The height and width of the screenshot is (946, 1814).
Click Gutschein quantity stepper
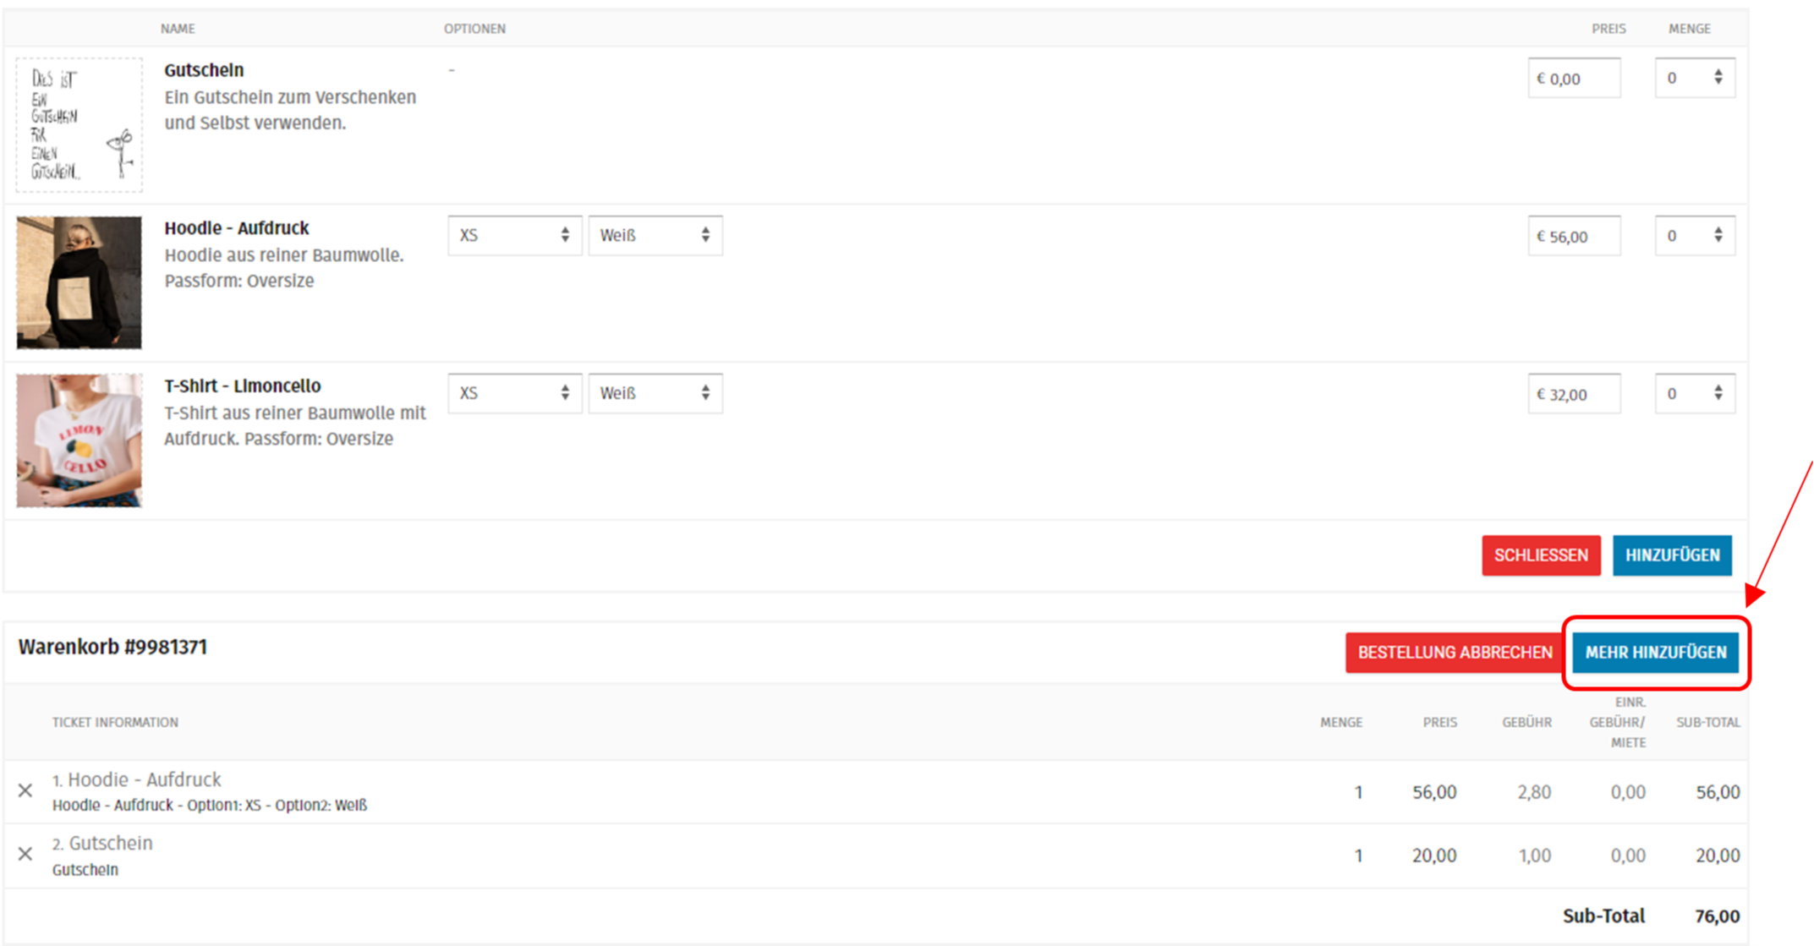[x=1694, y=78]
